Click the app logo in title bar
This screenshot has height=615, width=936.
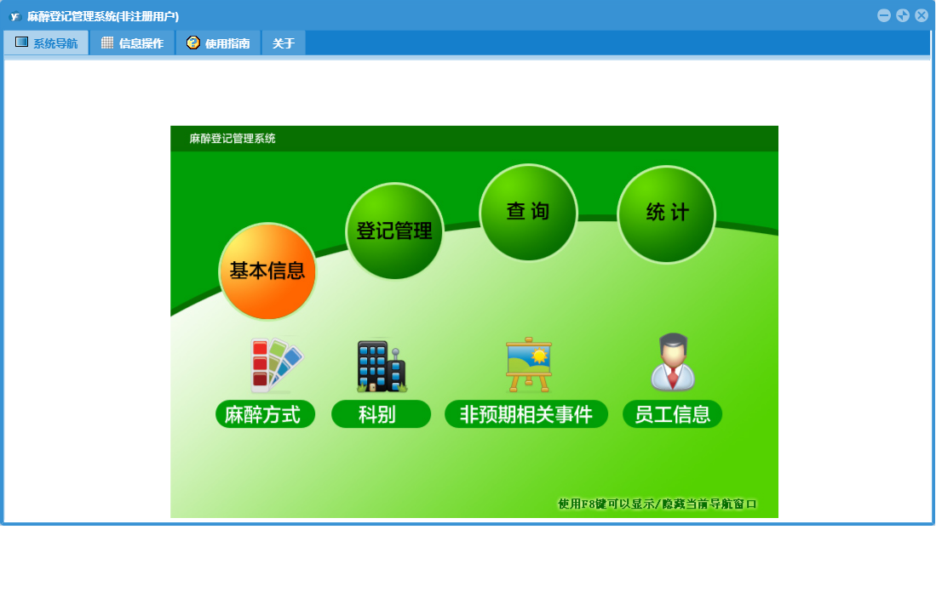pos(15,16)
